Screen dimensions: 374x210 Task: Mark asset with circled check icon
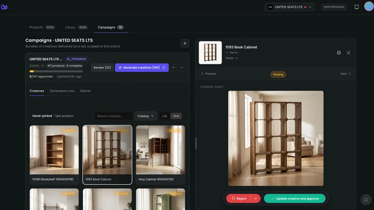click(338, 53)
